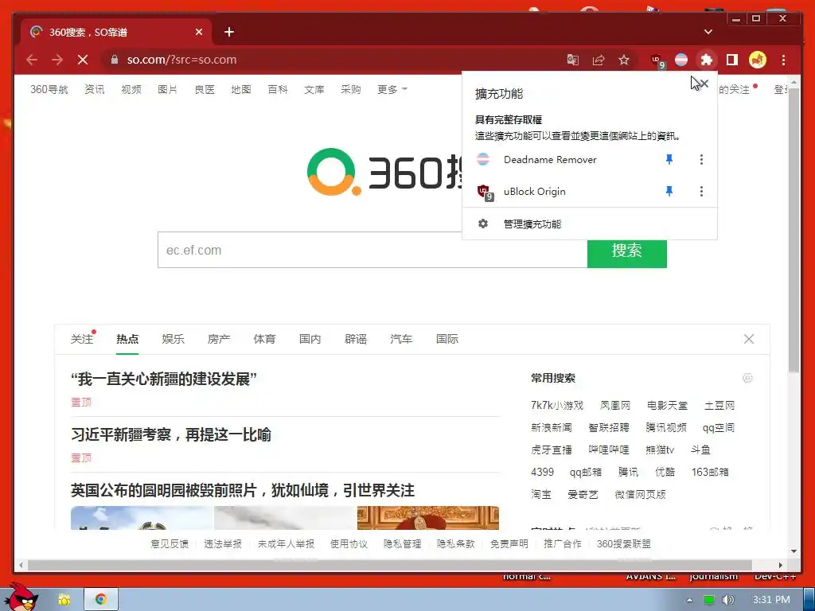This screenshot has height=611, width=815.
Task: Open headline 习近平新疆考察,再提这一比喻
Action: tap(171, 434)
